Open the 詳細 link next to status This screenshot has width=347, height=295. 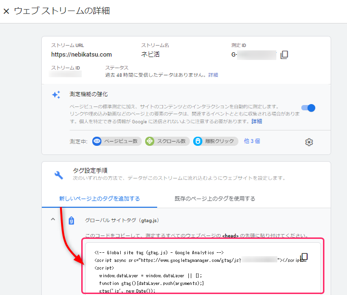tap(213, 75)
